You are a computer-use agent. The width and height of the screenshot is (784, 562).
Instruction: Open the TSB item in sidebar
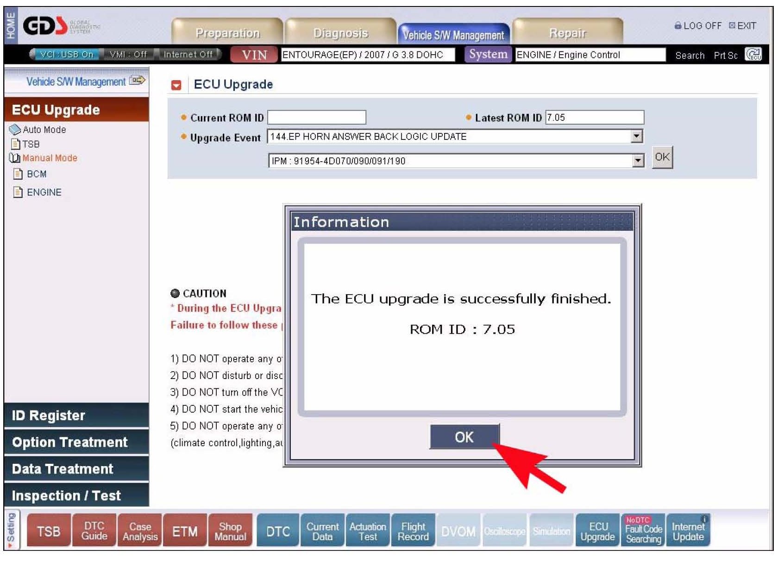coord(31,144)
